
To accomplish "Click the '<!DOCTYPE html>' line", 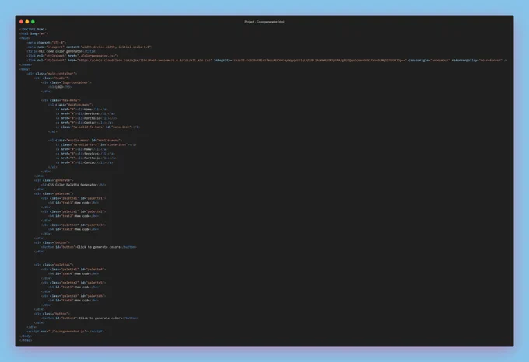I will point(33,30).
